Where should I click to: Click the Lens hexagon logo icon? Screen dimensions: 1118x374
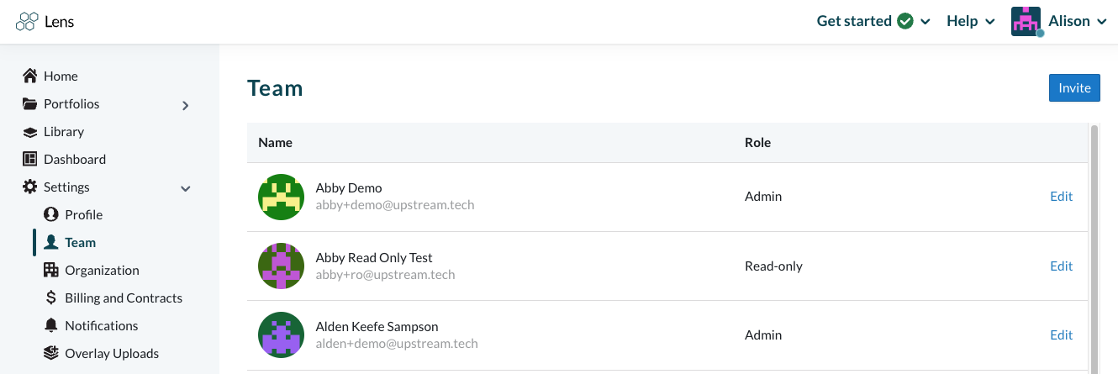coord(27,22)
